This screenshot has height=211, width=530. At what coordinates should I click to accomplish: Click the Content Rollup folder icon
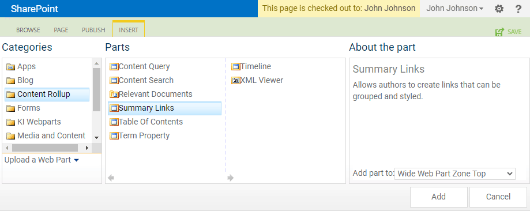(11, 95)
